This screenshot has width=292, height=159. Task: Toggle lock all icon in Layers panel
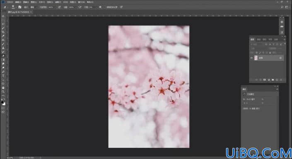click(270, 53)
